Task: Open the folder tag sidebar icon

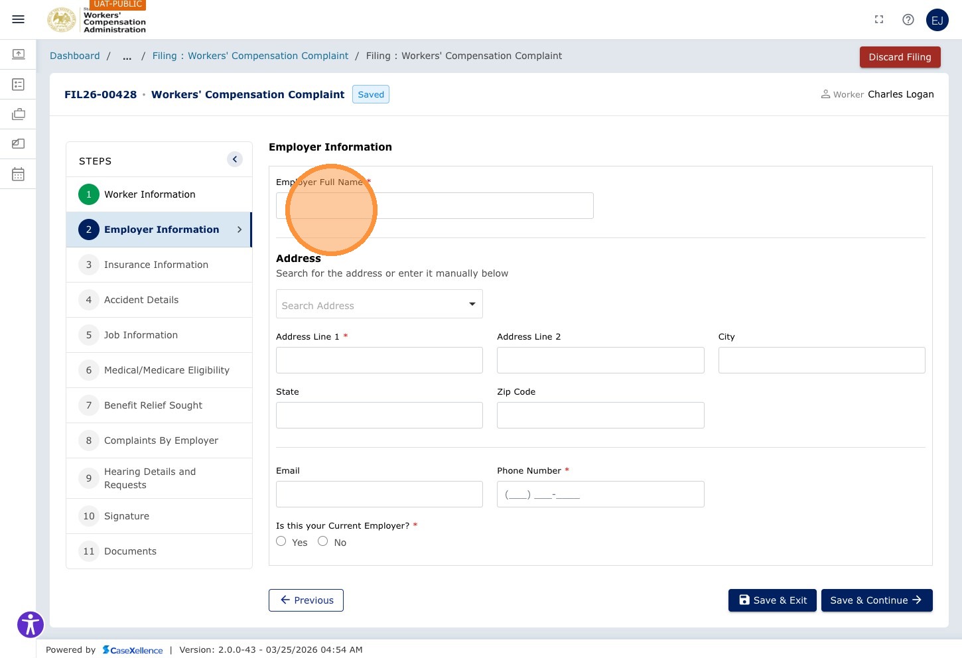Action: [19, 143]
